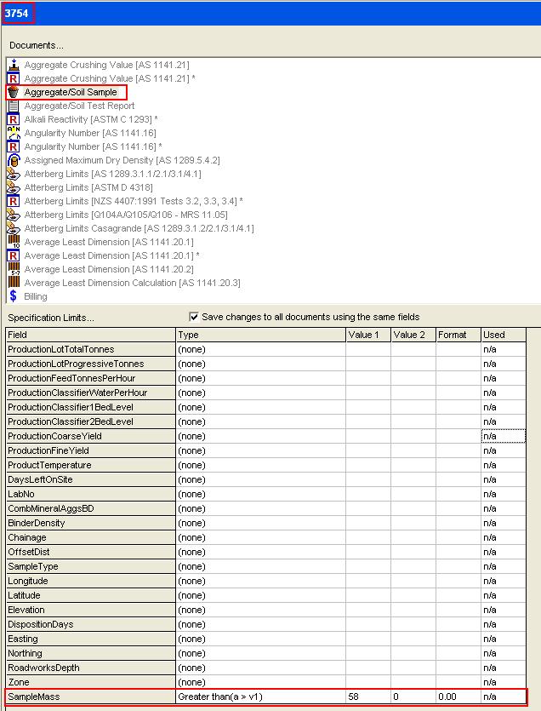Open the Type dropdown for SampleMass
541x711 pixels.
(x=259, y=697)
